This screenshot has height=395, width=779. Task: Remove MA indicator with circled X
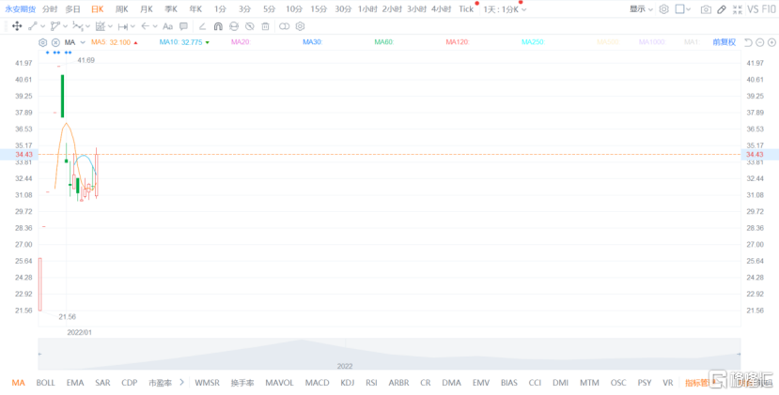pos(55,42)
